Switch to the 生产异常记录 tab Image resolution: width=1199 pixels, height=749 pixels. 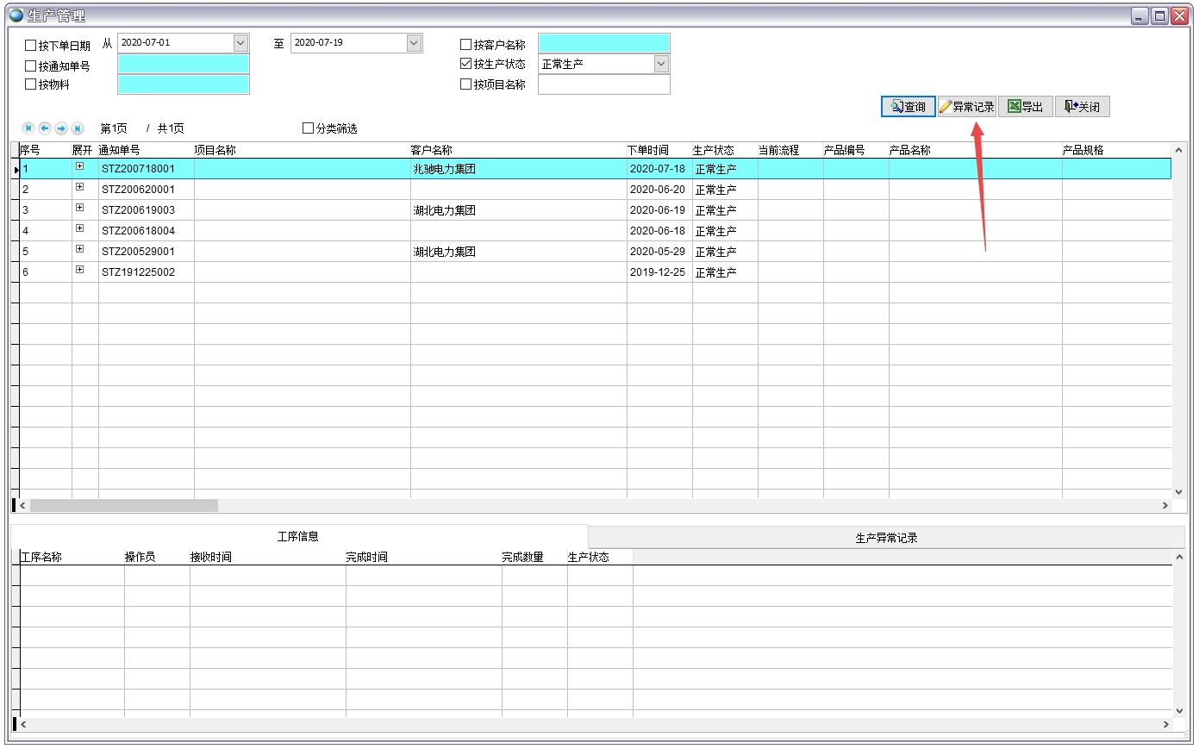(x=886, y=538)
